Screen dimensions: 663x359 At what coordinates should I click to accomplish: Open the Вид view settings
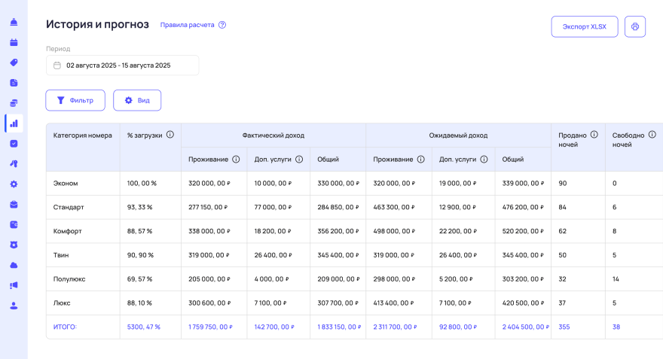[x=137, y=100]
